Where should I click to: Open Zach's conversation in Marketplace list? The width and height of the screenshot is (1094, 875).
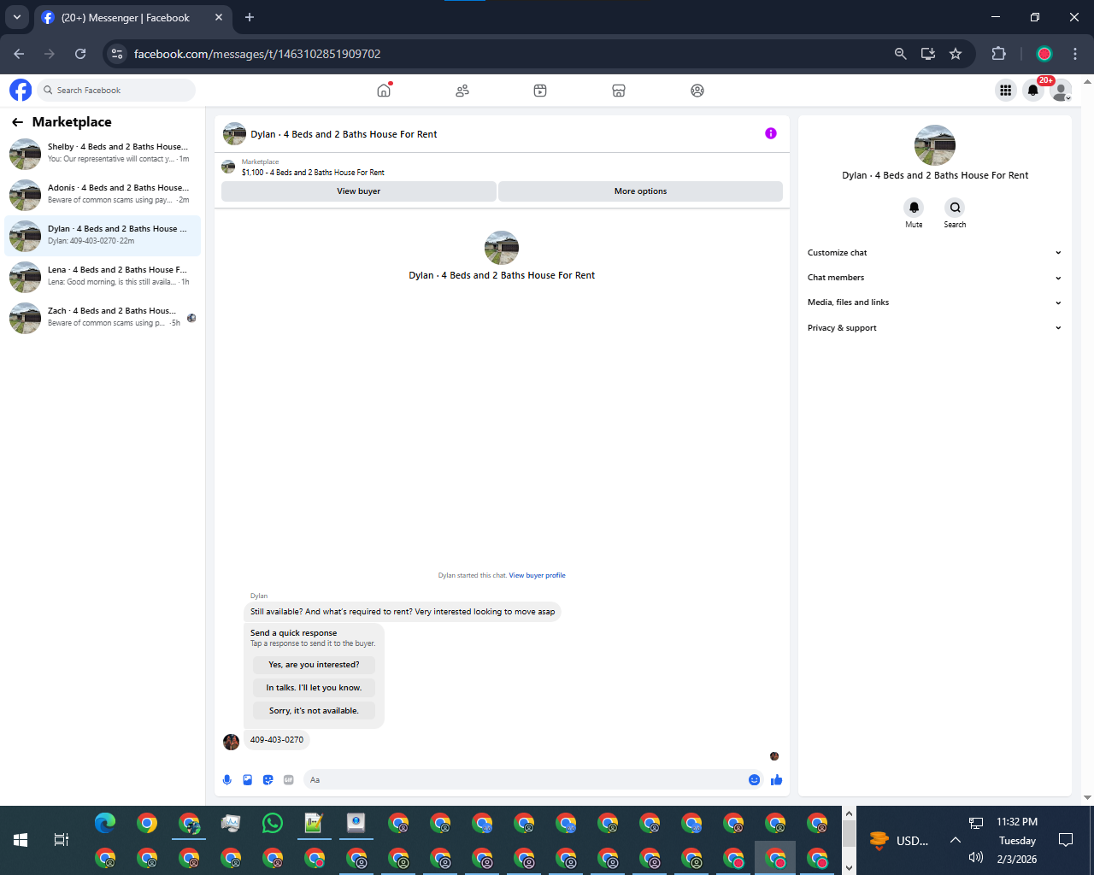(x=103, y=318)
